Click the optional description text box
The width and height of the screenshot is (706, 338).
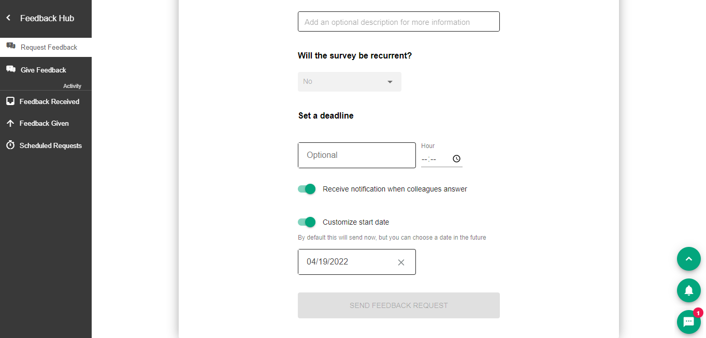[398, 22]
